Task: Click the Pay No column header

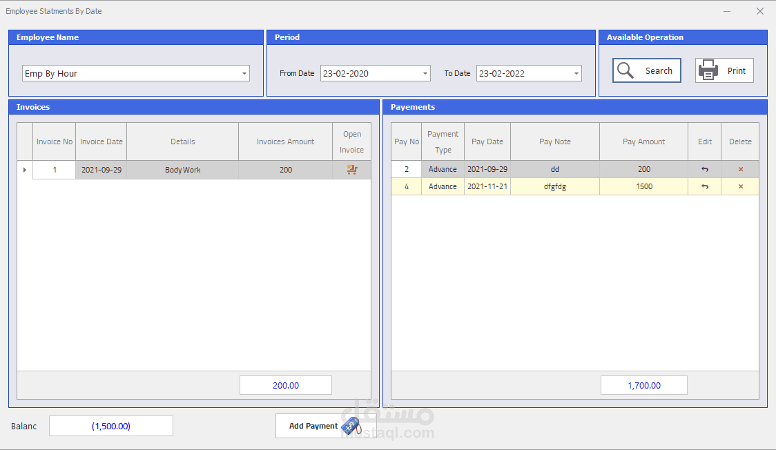Action: coord(407,141)
